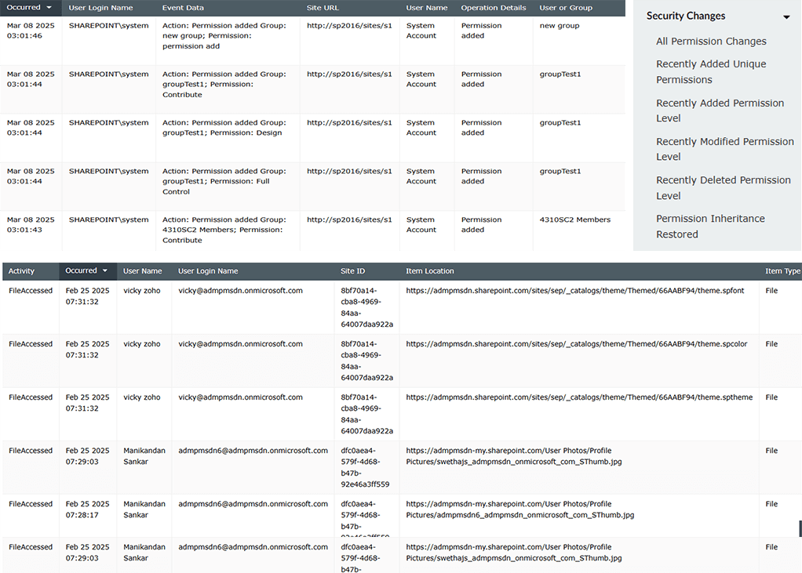Select vicky@admpmsdn login in theme.spfont row

pos(240,291)
